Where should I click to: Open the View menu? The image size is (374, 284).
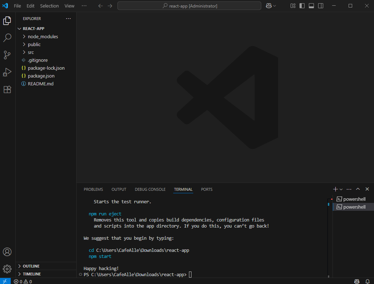point(69,6)
